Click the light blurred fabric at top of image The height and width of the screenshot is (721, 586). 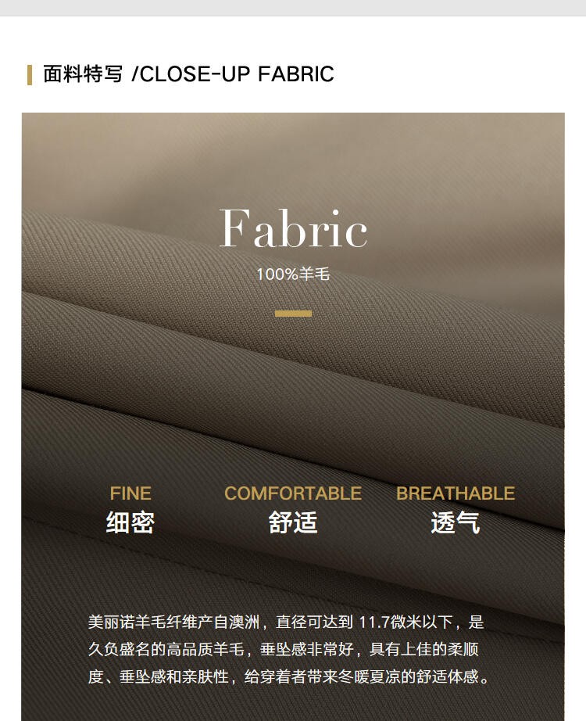293,152
